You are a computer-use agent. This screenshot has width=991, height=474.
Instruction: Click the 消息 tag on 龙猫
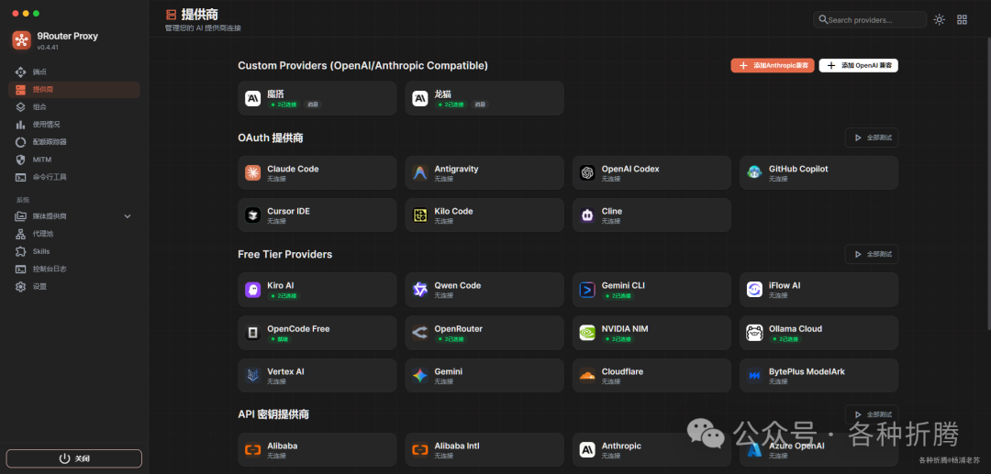tap(480, 105)
